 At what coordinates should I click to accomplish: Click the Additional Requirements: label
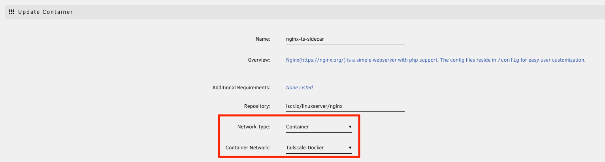tap(241, 88)
